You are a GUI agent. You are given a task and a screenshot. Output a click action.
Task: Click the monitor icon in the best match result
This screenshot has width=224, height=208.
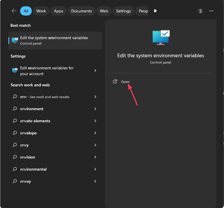tap(15, 40)
